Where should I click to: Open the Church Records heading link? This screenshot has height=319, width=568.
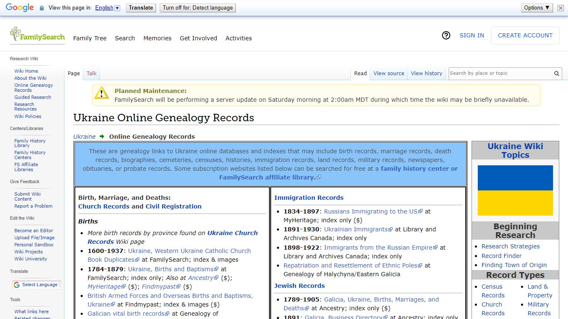(x=104, y=206)
